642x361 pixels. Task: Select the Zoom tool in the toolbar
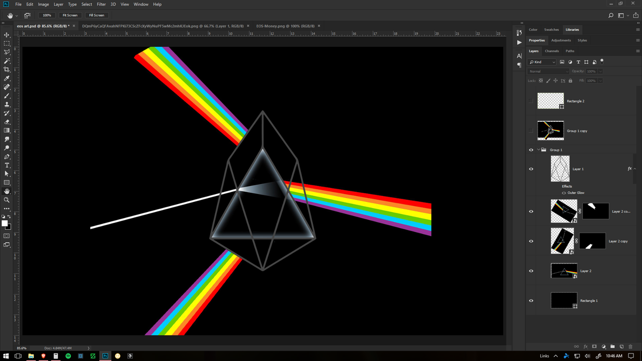tap(7, 200)
